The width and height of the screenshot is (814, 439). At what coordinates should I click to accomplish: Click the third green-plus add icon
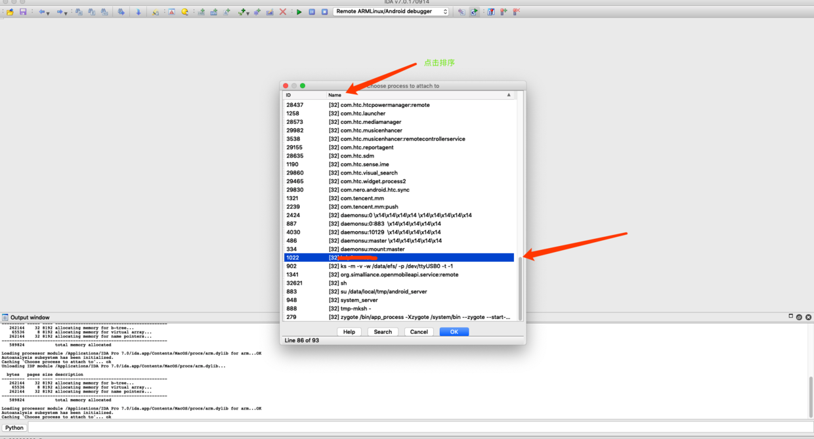click(x=226, y=12)
